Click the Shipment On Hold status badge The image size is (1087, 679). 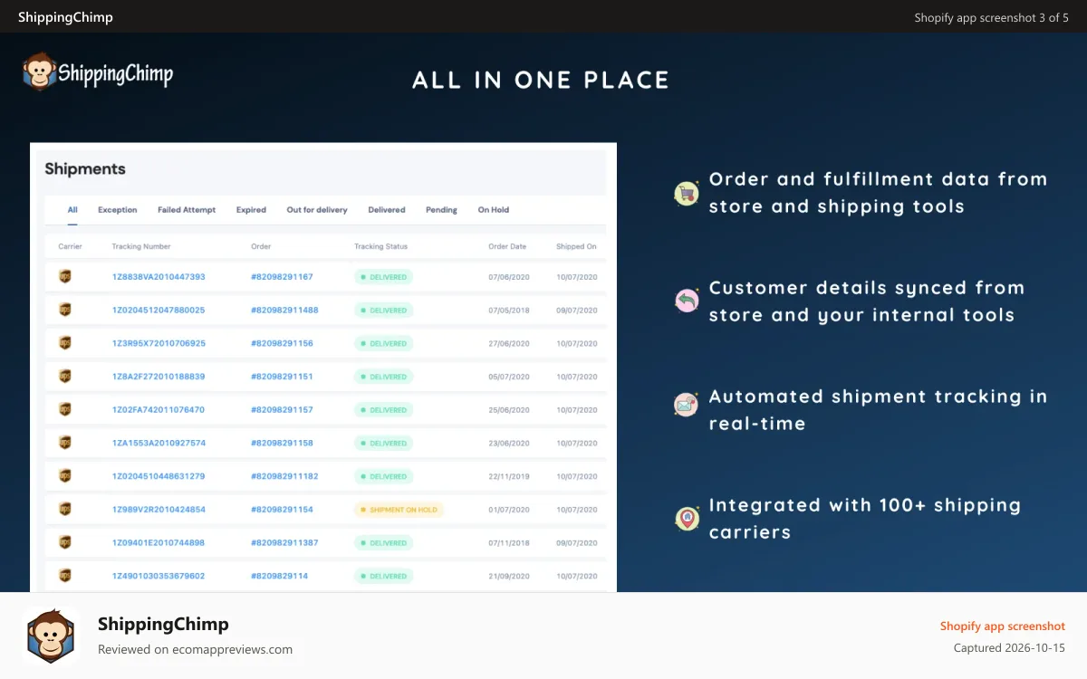tap(399, 510)
